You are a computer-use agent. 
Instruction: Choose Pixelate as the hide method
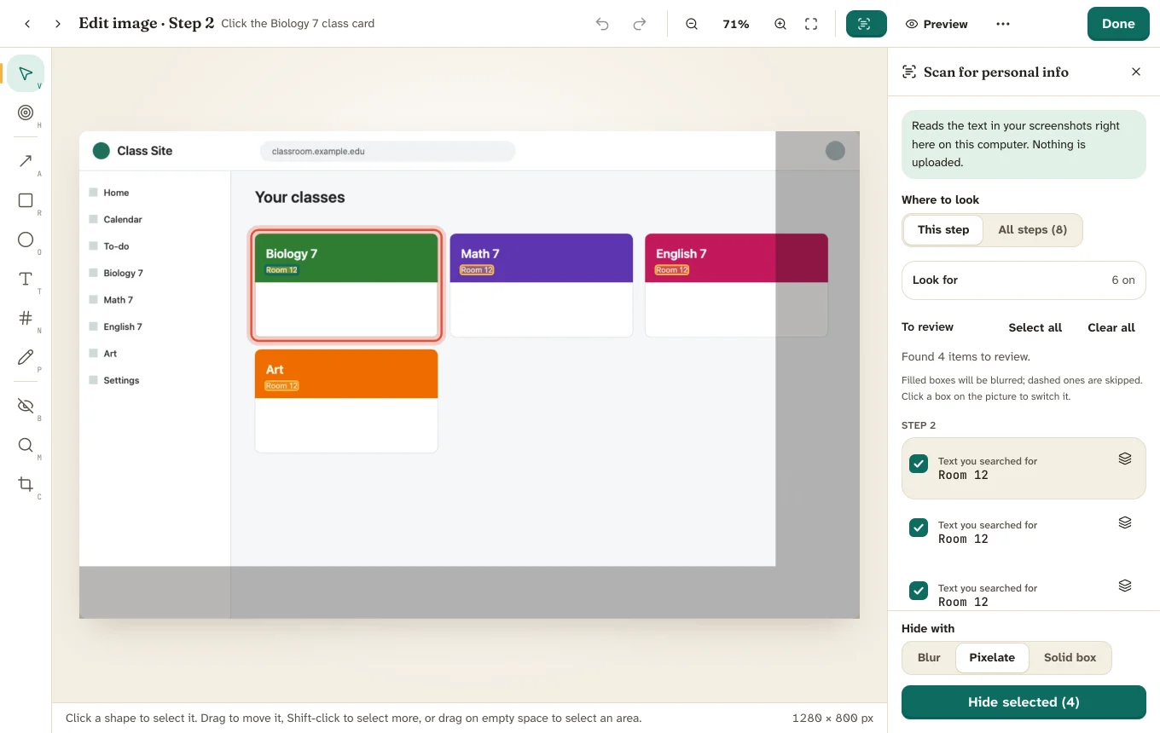coord(992,658)
